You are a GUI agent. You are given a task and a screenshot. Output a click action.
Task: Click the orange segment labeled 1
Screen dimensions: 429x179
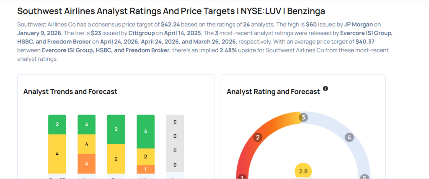tap(145, 169)
